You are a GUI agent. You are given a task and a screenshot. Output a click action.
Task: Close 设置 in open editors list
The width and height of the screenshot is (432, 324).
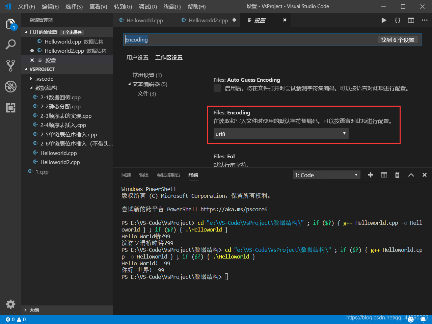(x=32, y=60)
